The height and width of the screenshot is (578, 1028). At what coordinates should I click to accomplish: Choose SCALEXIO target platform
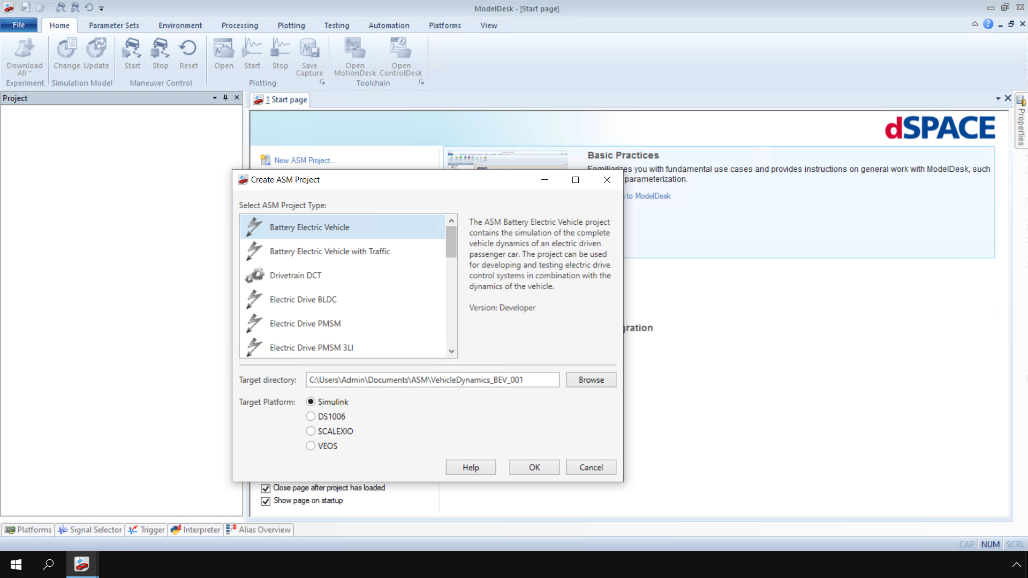311,431
